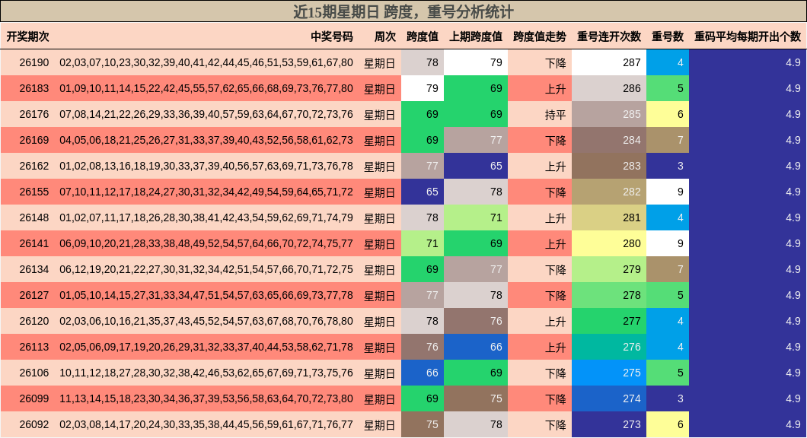The width and height of the screenshot is (807, 438).
Task: Select draw period 26092
Action: tap(34, 424)
